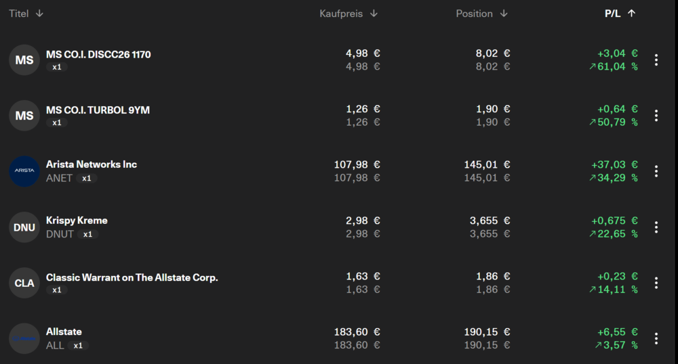Click the MS logo of TURBOL 9YM
This screenshot has width=678, height=364.
coord(24,116)
